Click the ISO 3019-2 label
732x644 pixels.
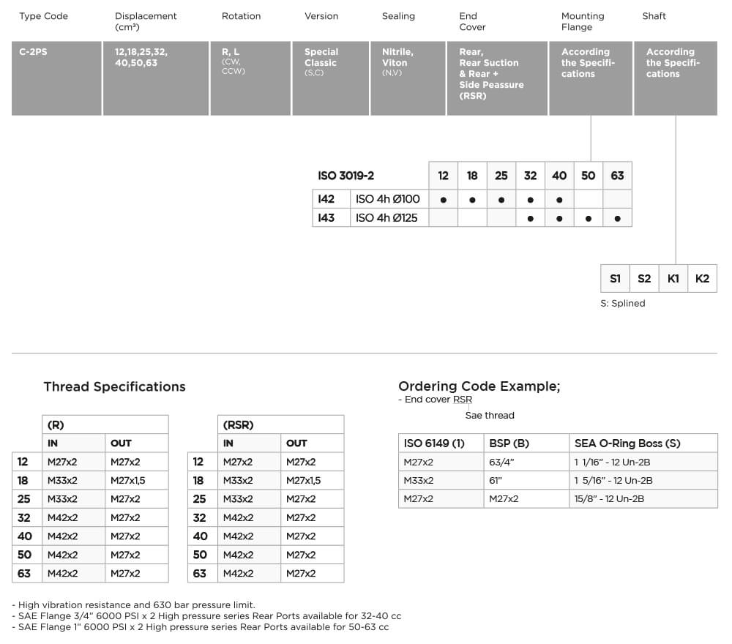click(x=346, y=176)
